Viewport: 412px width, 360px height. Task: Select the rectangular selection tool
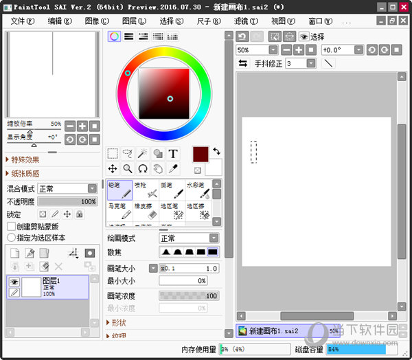coord(113,153)
